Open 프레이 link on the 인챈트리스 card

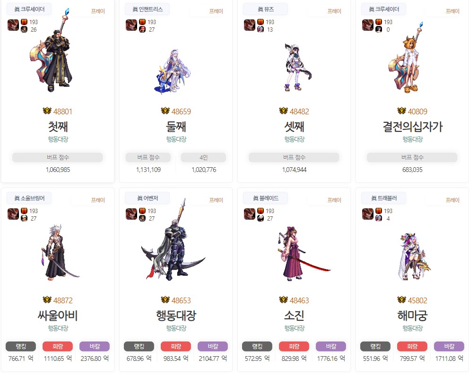coord(216,11)
